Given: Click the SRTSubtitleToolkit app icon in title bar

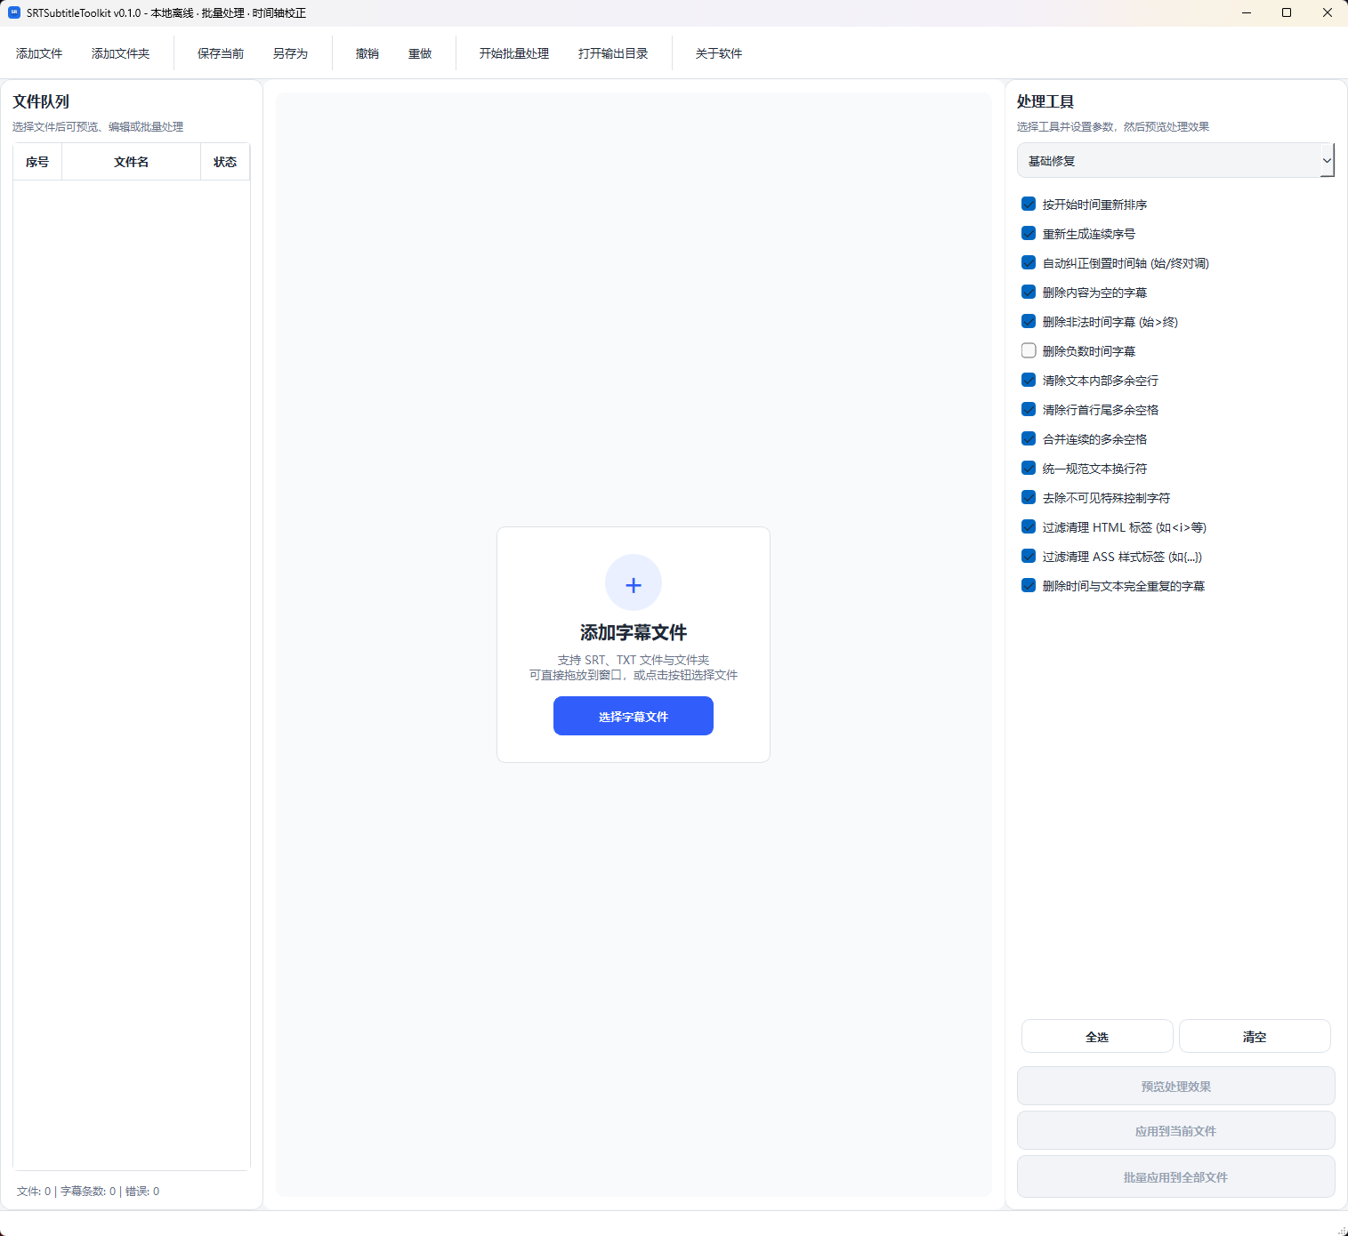Looking at the screenshot, I should click(14, 12).
